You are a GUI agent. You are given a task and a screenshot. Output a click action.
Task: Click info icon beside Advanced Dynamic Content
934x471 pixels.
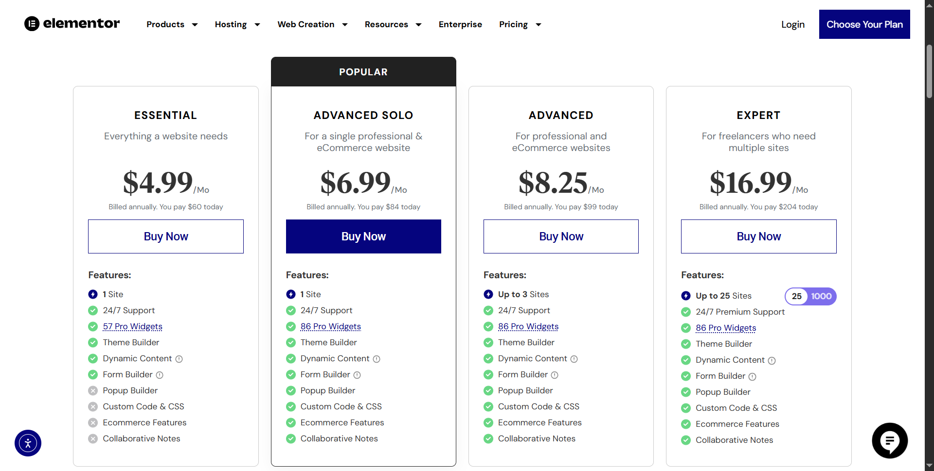point(574,359)
